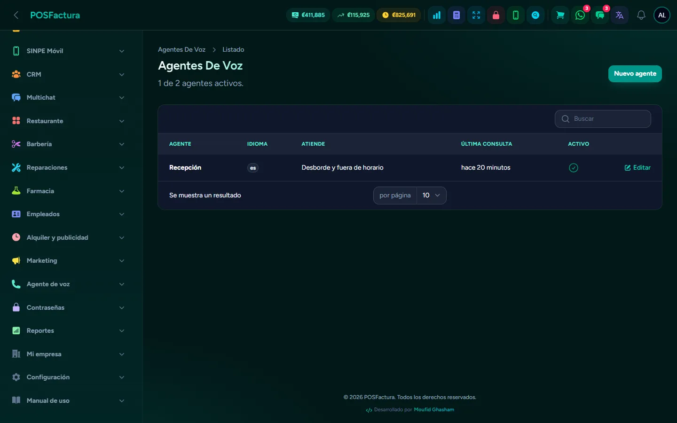Open the per-page dropdown showing 10
677x423 pixels.
point(431,196)
